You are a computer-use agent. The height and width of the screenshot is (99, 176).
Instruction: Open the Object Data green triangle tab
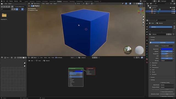coord(147,57)
